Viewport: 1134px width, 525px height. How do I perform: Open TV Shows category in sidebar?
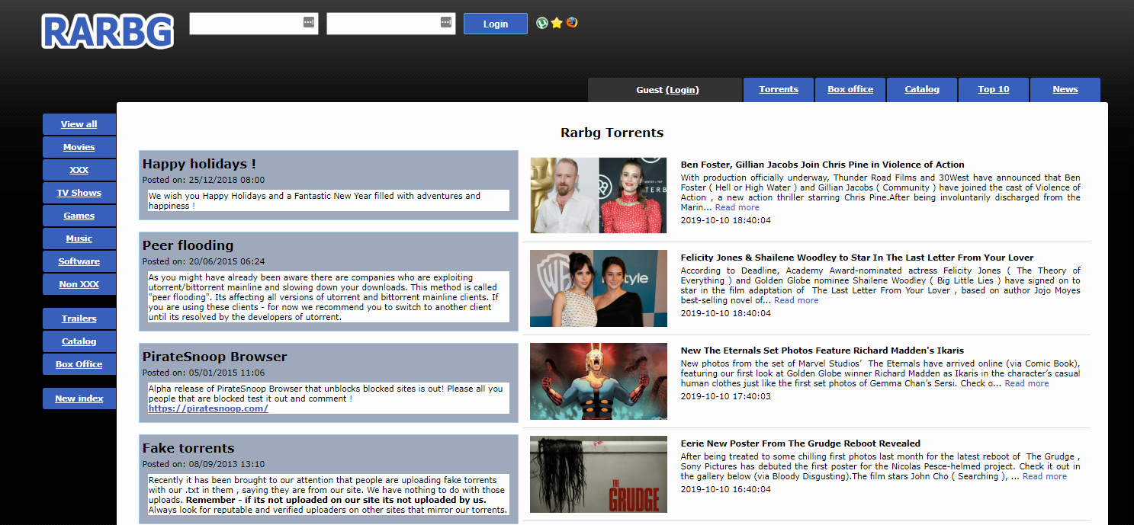click(x=79, y=193)
